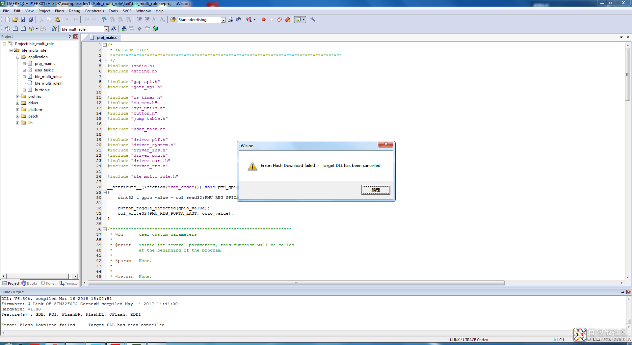Open Pack Installer icon

tap(156, 29)
